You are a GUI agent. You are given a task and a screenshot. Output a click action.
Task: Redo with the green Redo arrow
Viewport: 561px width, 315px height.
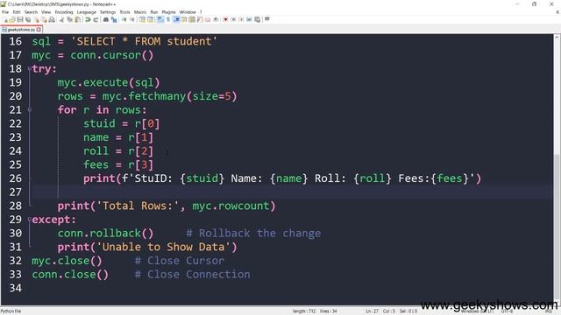96,19
